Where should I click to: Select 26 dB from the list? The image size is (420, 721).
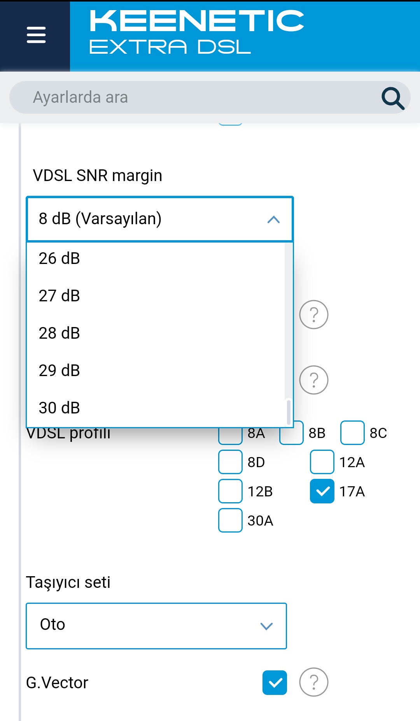156,259
